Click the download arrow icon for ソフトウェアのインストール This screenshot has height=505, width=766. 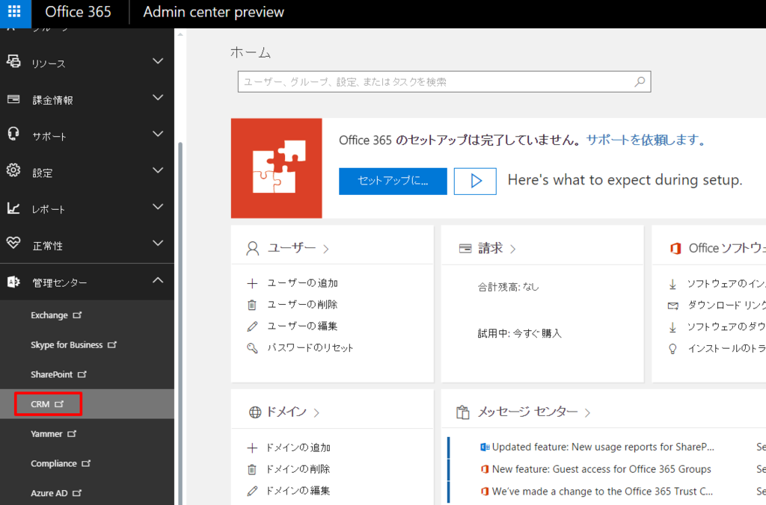click(672, 284)
